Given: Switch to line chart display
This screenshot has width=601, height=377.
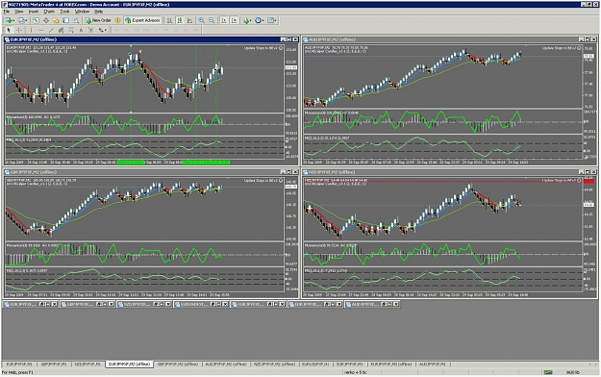Looking at the screenshot, I should tap(189, 20).
